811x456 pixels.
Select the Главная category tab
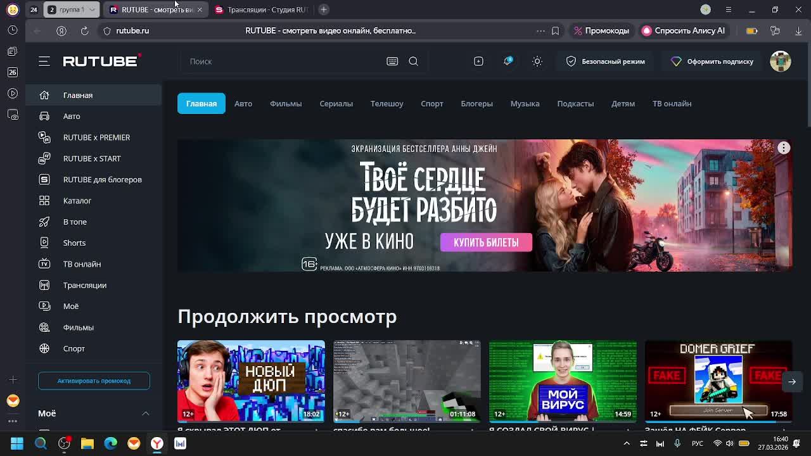tap(201, 103)
